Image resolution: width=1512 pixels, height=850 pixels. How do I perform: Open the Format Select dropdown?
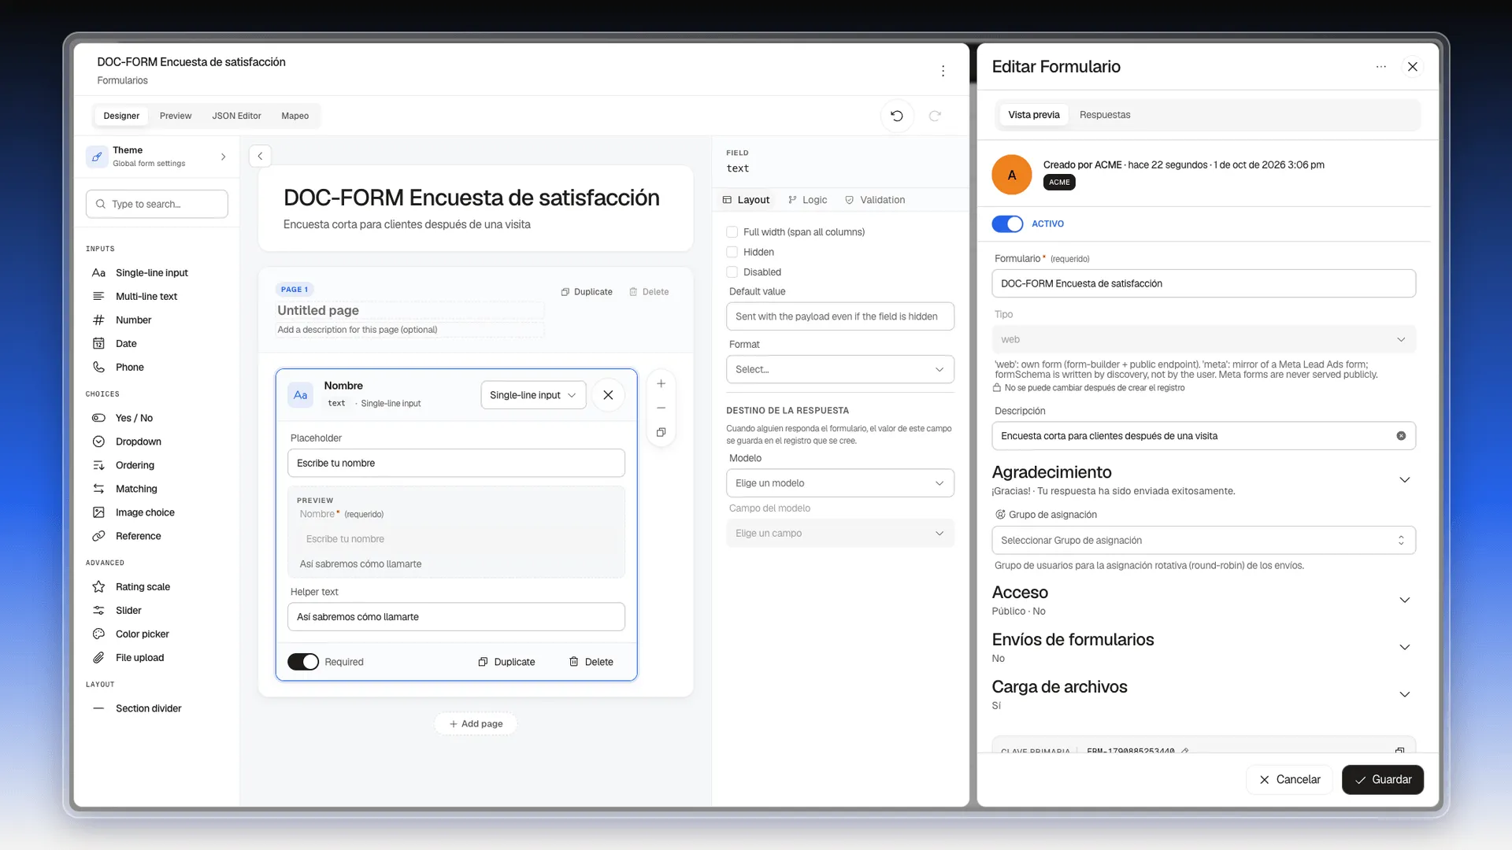[839, 369]
